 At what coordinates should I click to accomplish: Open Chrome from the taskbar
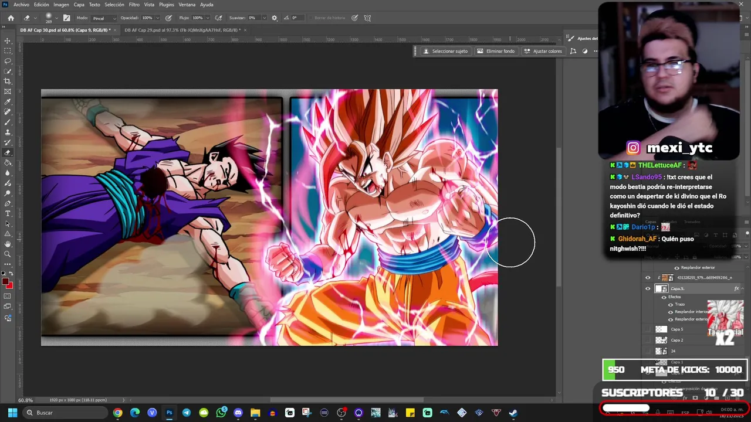[118, 413]
